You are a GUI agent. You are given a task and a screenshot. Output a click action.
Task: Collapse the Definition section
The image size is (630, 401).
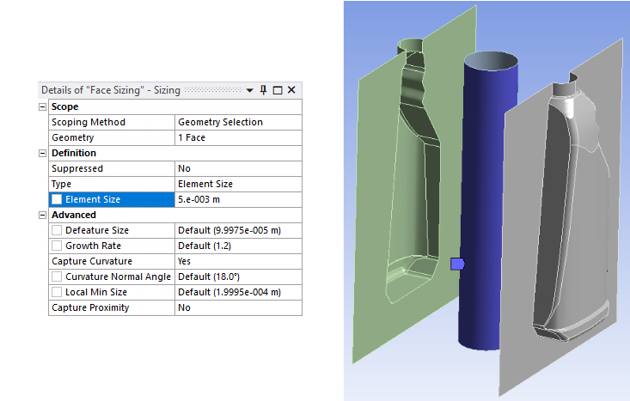[x=42, y=154]
